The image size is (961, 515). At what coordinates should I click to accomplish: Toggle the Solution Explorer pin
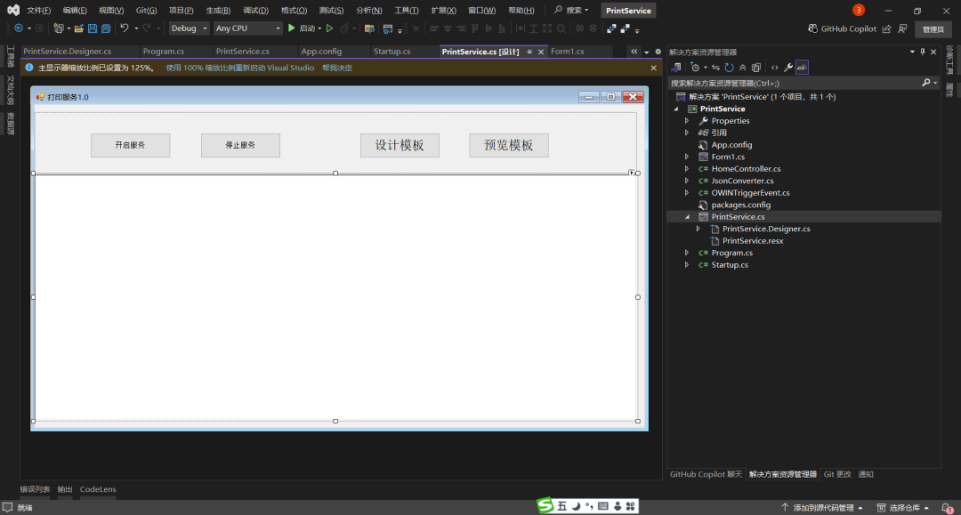coord(922,52)
